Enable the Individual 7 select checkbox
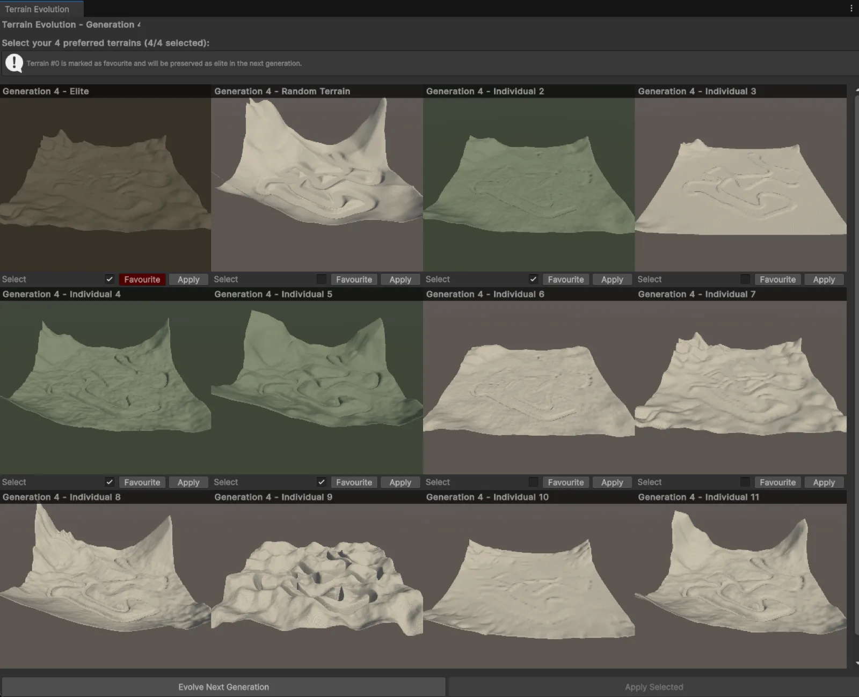This screenshot has height=697, width=859. [745, 482]
